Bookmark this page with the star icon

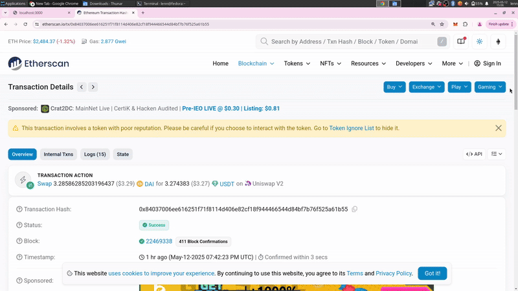pos(442,24)
